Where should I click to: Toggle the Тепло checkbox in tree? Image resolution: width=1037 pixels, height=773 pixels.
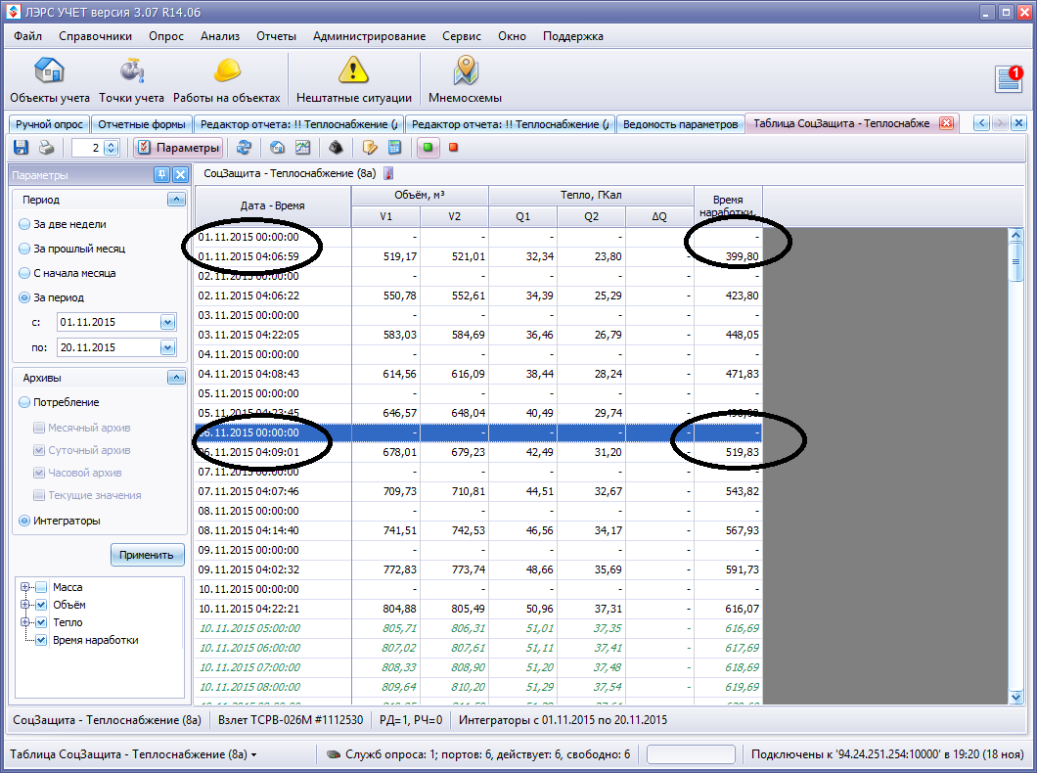tap(42, 622)
